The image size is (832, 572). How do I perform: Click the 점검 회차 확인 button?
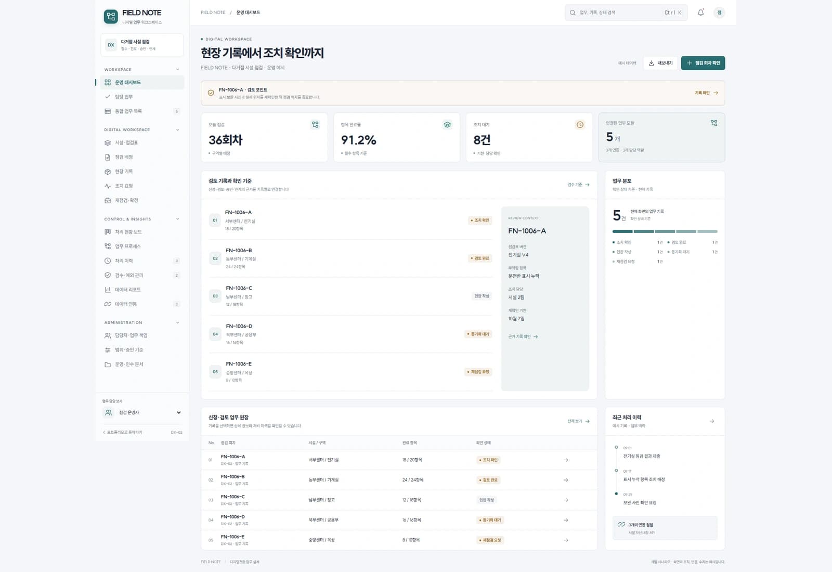pos(703,63)
